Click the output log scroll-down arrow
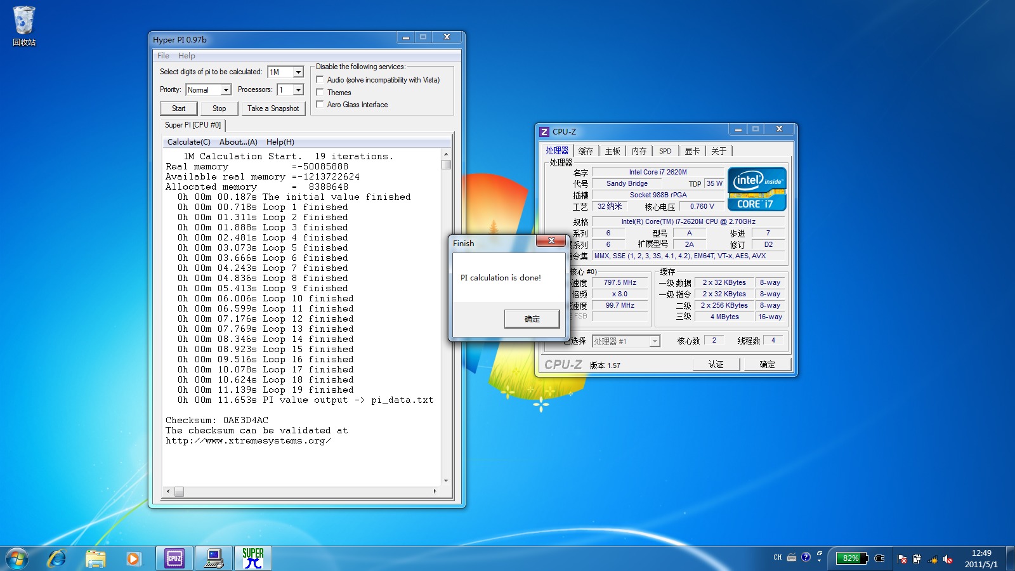 click(x=446, y=480)
